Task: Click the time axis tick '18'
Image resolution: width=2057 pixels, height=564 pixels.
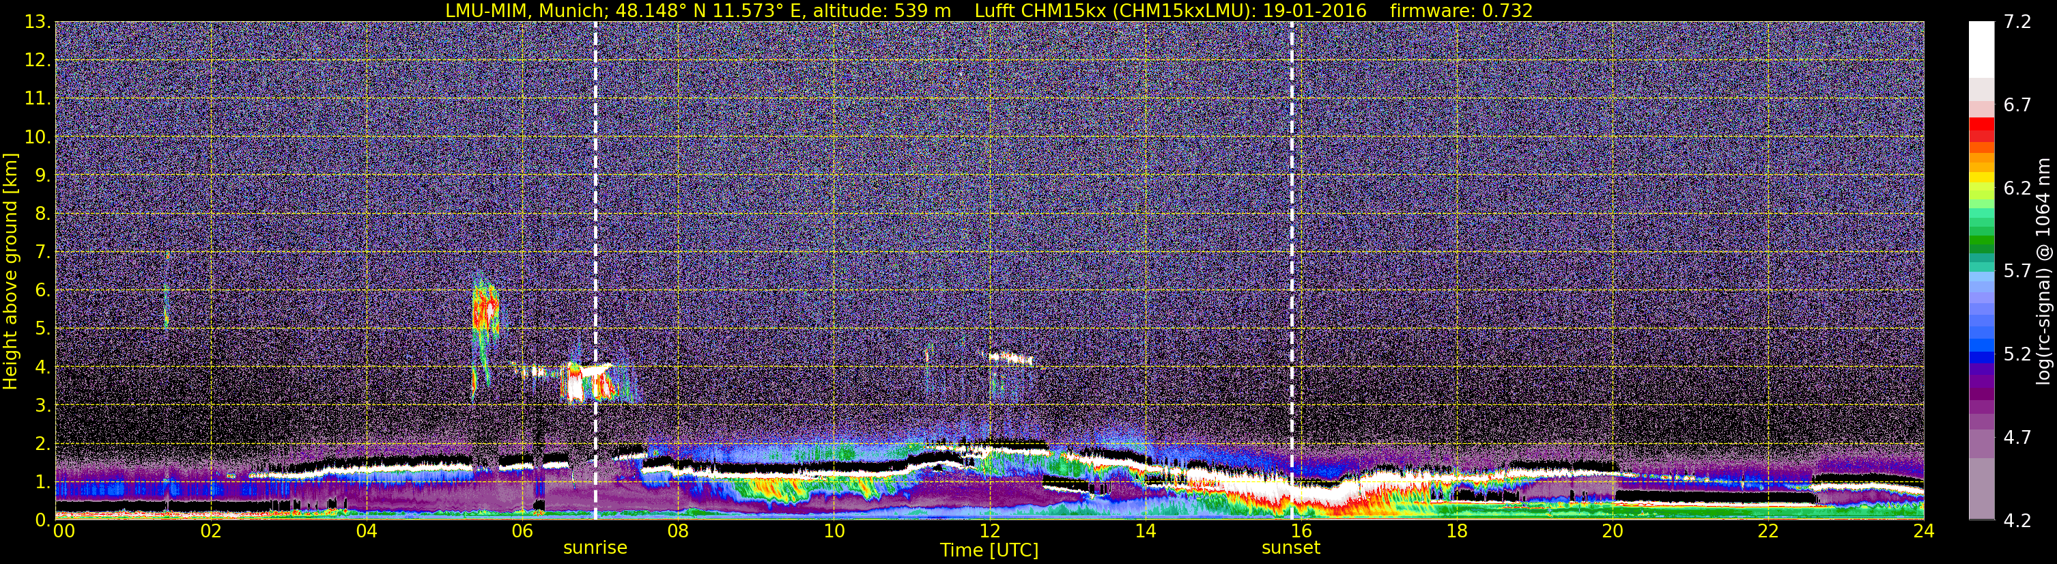Action: [x=1456, y=531]
